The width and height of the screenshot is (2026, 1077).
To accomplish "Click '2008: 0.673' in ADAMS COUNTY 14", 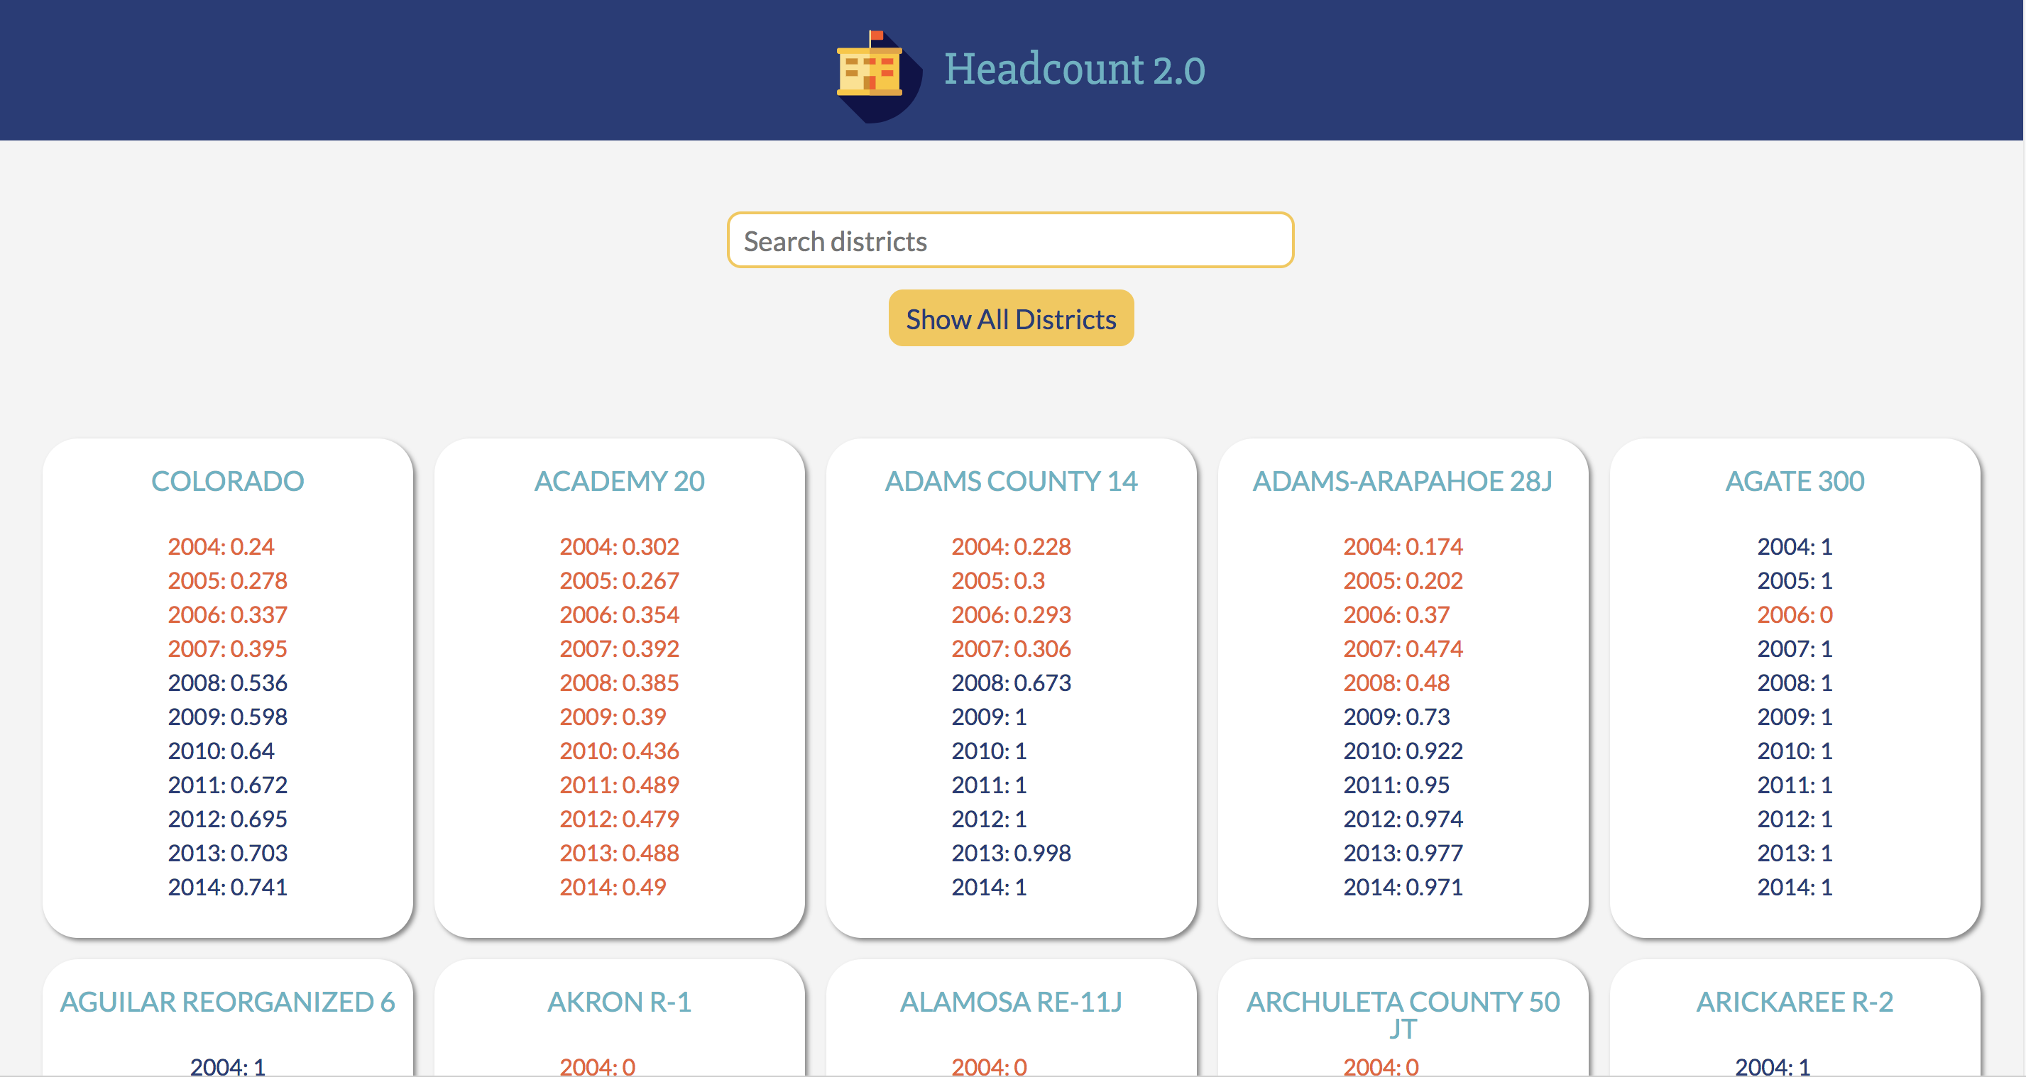I will click(x=1012, y=683).
